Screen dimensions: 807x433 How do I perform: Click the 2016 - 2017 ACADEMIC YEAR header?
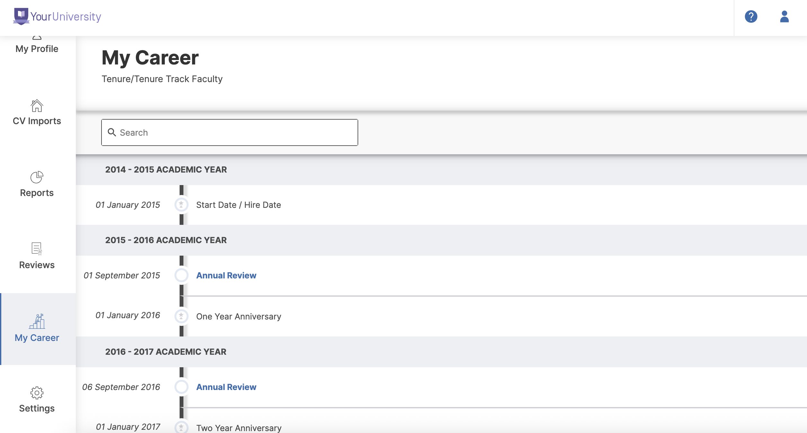click(166, 352)
